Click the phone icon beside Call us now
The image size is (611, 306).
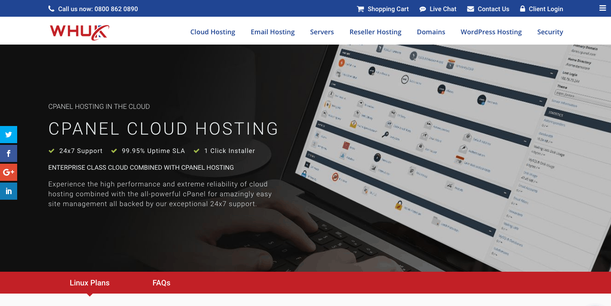(51, 9)
